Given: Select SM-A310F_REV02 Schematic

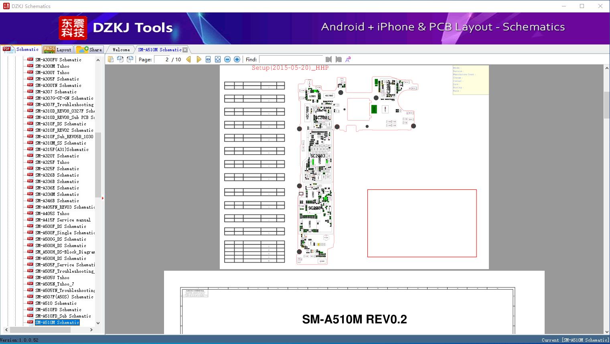Looking at the screenshot, I should pos(64,130).
